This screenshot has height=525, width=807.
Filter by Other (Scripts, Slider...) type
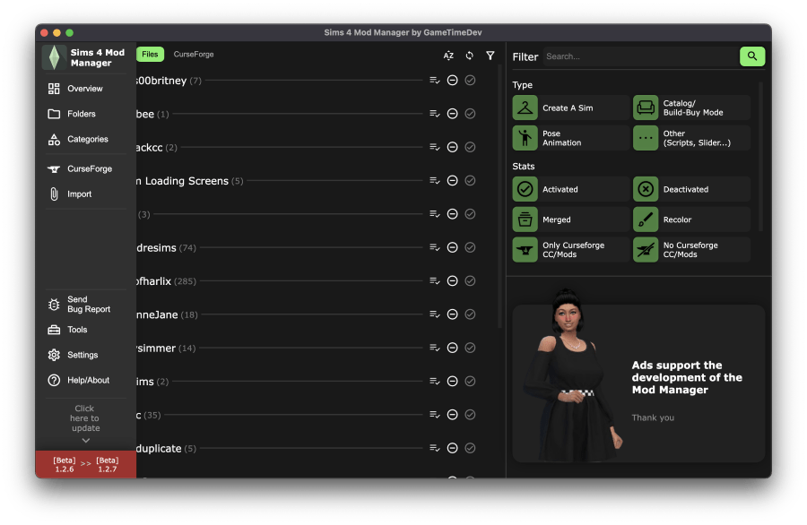[691, 138]
